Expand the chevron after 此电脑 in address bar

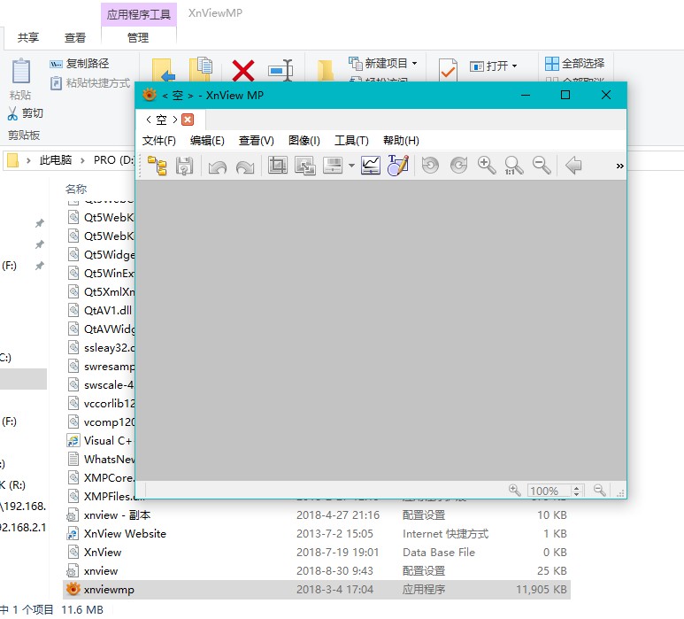pos(82,160)
